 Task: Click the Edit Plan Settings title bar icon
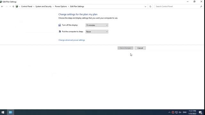(1, 2)
